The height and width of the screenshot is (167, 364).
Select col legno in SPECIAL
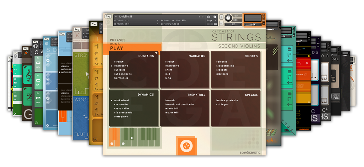point(222,105)
